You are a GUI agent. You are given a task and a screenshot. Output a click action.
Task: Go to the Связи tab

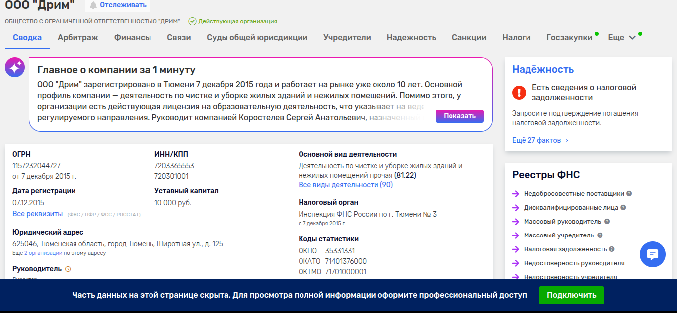[x=179, y=37]
